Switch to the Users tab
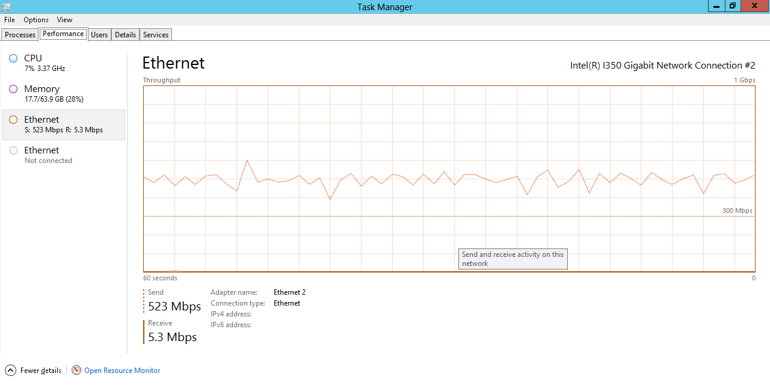770x385 pixels. click(99, 35)
